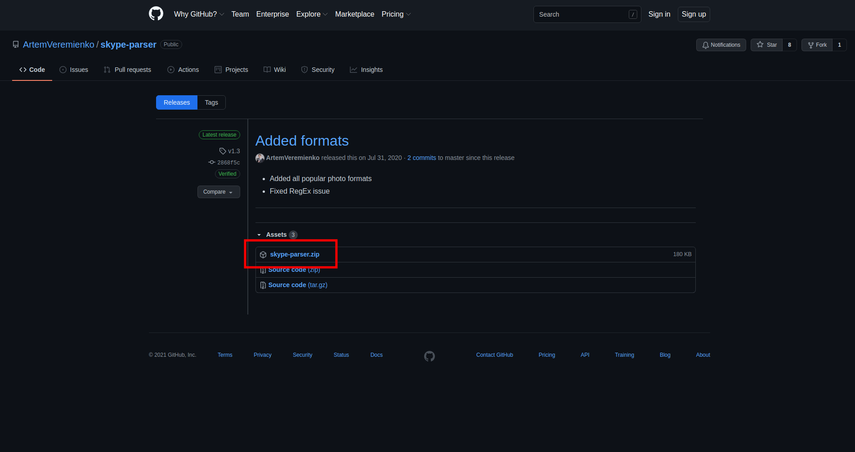This screenshot has width=855, height=452.
Task: Open the skype-parser repository link
Action: coord(128,44)
